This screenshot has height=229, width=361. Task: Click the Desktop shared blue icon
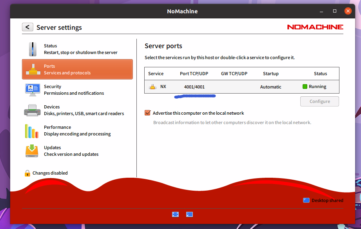(x=306, y=200)
